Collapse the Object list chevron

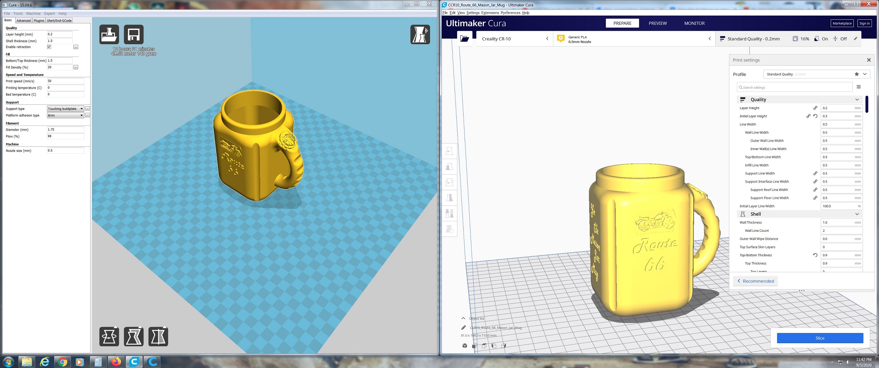(463, 318)
